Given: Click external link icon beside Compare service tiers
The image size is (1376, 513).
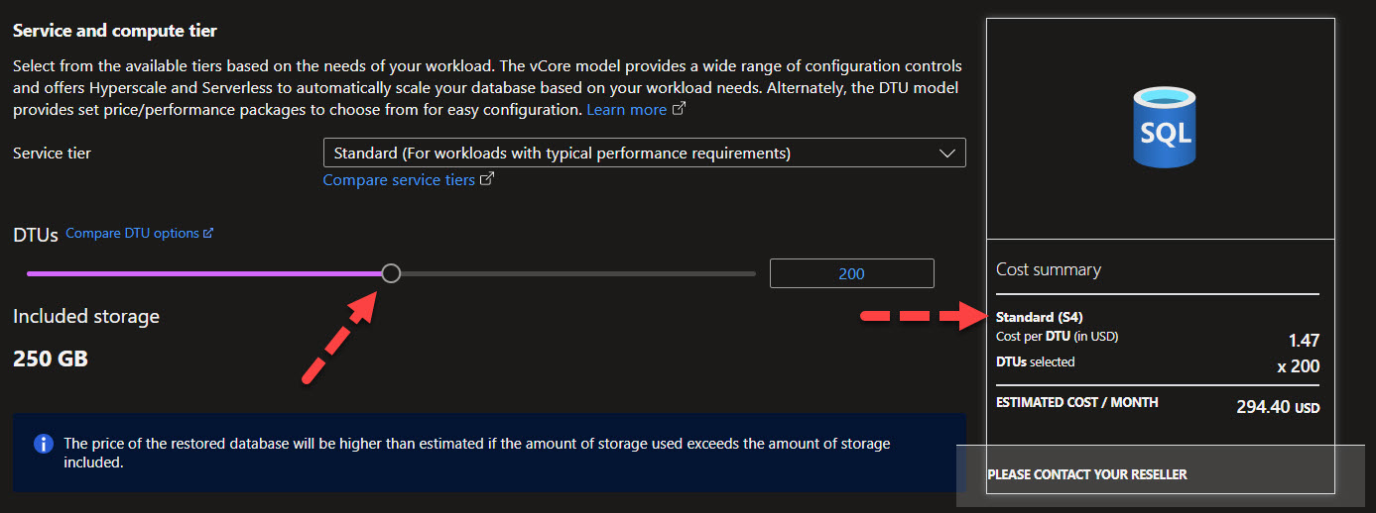Looking at the screenshot, I should [487, 180].
